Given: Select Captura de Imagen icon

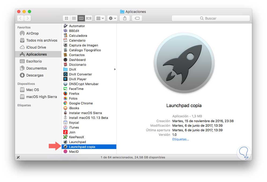Looking at the screenshot, I should pos(65,45).
